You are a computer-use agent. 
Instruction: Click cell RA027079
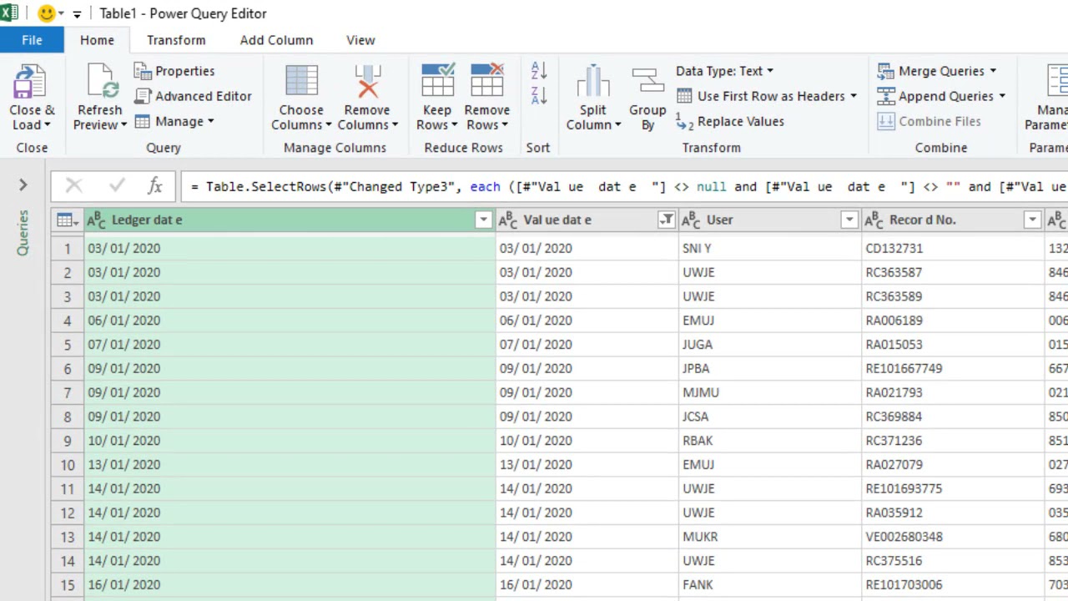(x=953, y=464)
